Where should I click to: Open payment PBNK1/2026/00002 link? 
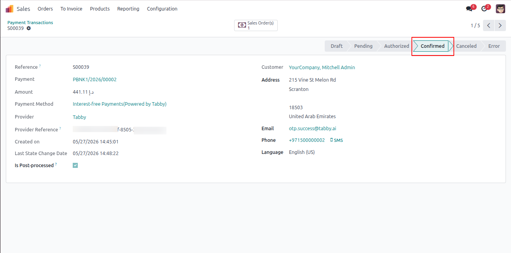95,79
